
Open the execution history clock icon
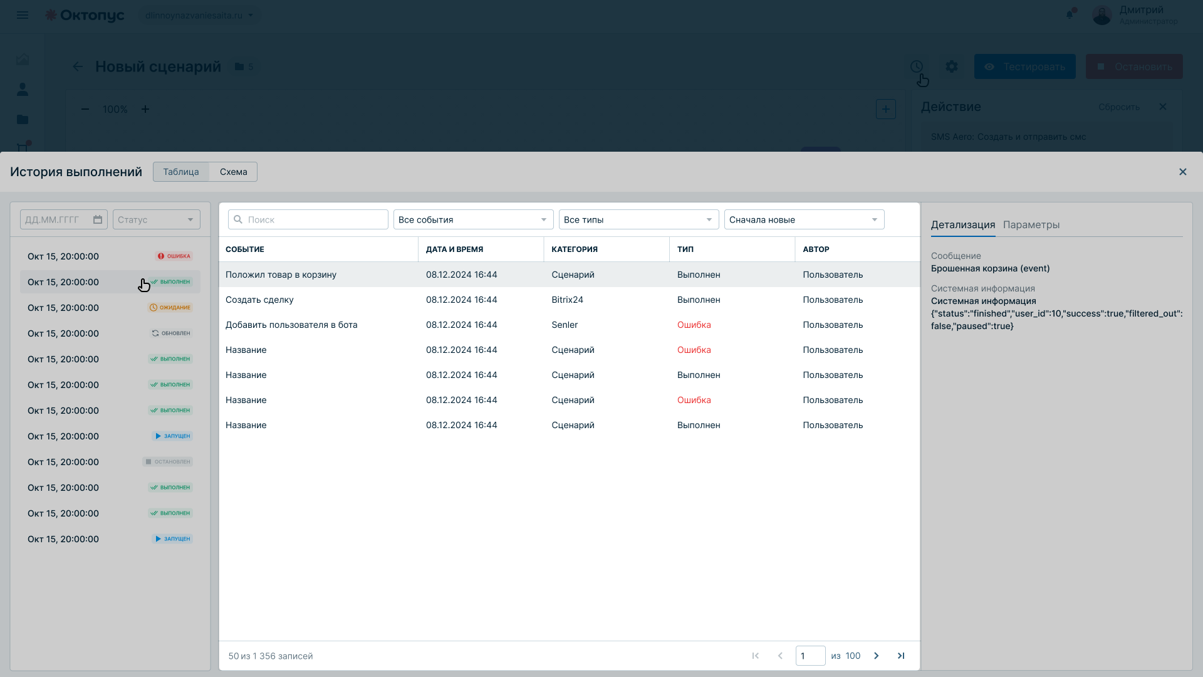tap(917, 66)
